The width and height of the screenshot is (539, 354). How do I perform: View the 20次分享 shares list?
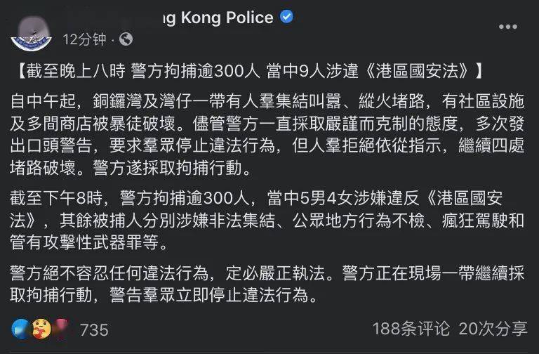493,328
